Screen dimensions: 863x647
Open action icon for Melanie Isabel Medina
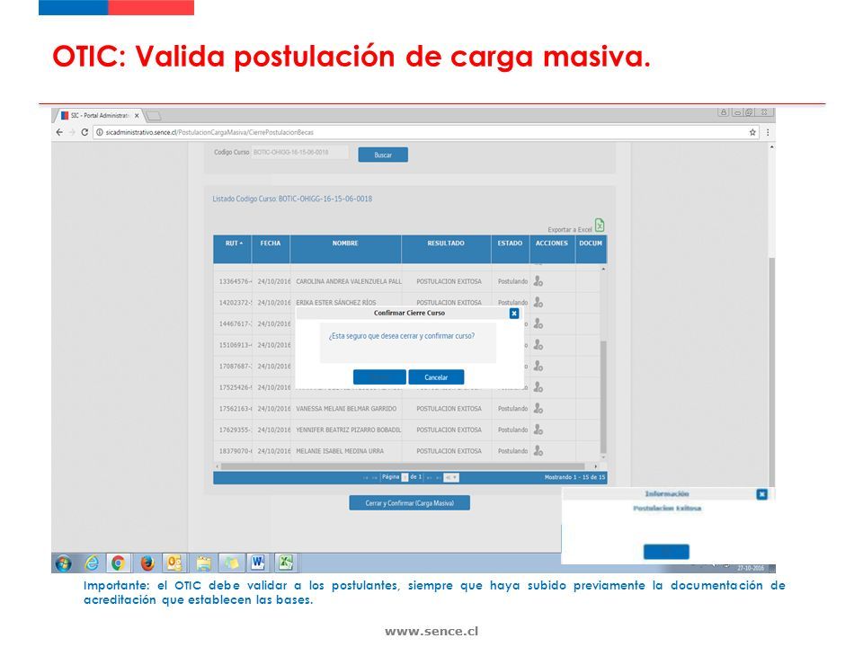click(x=538, y=450)
